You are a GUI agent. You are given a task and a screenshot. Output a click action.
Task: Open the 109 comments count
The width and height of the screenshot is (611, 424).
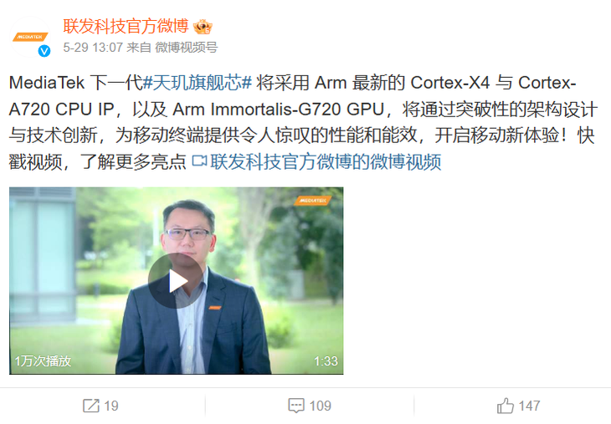coord(321,406)
